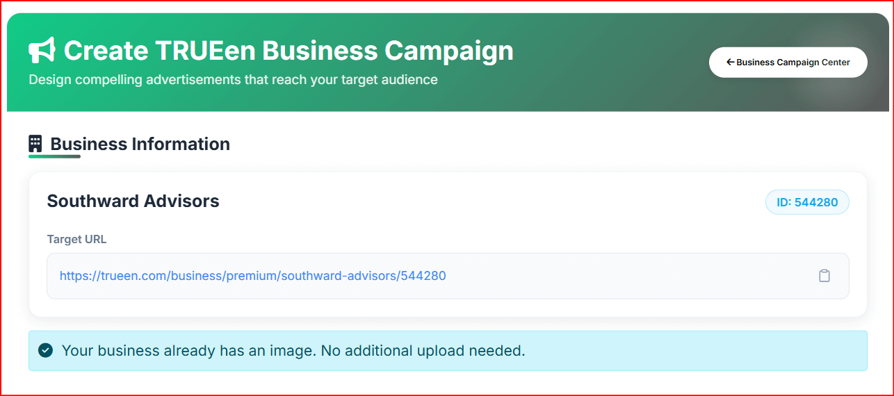
Task: Click the 'Design compelling advertisements' subtitle text
Action: [234, 80]
